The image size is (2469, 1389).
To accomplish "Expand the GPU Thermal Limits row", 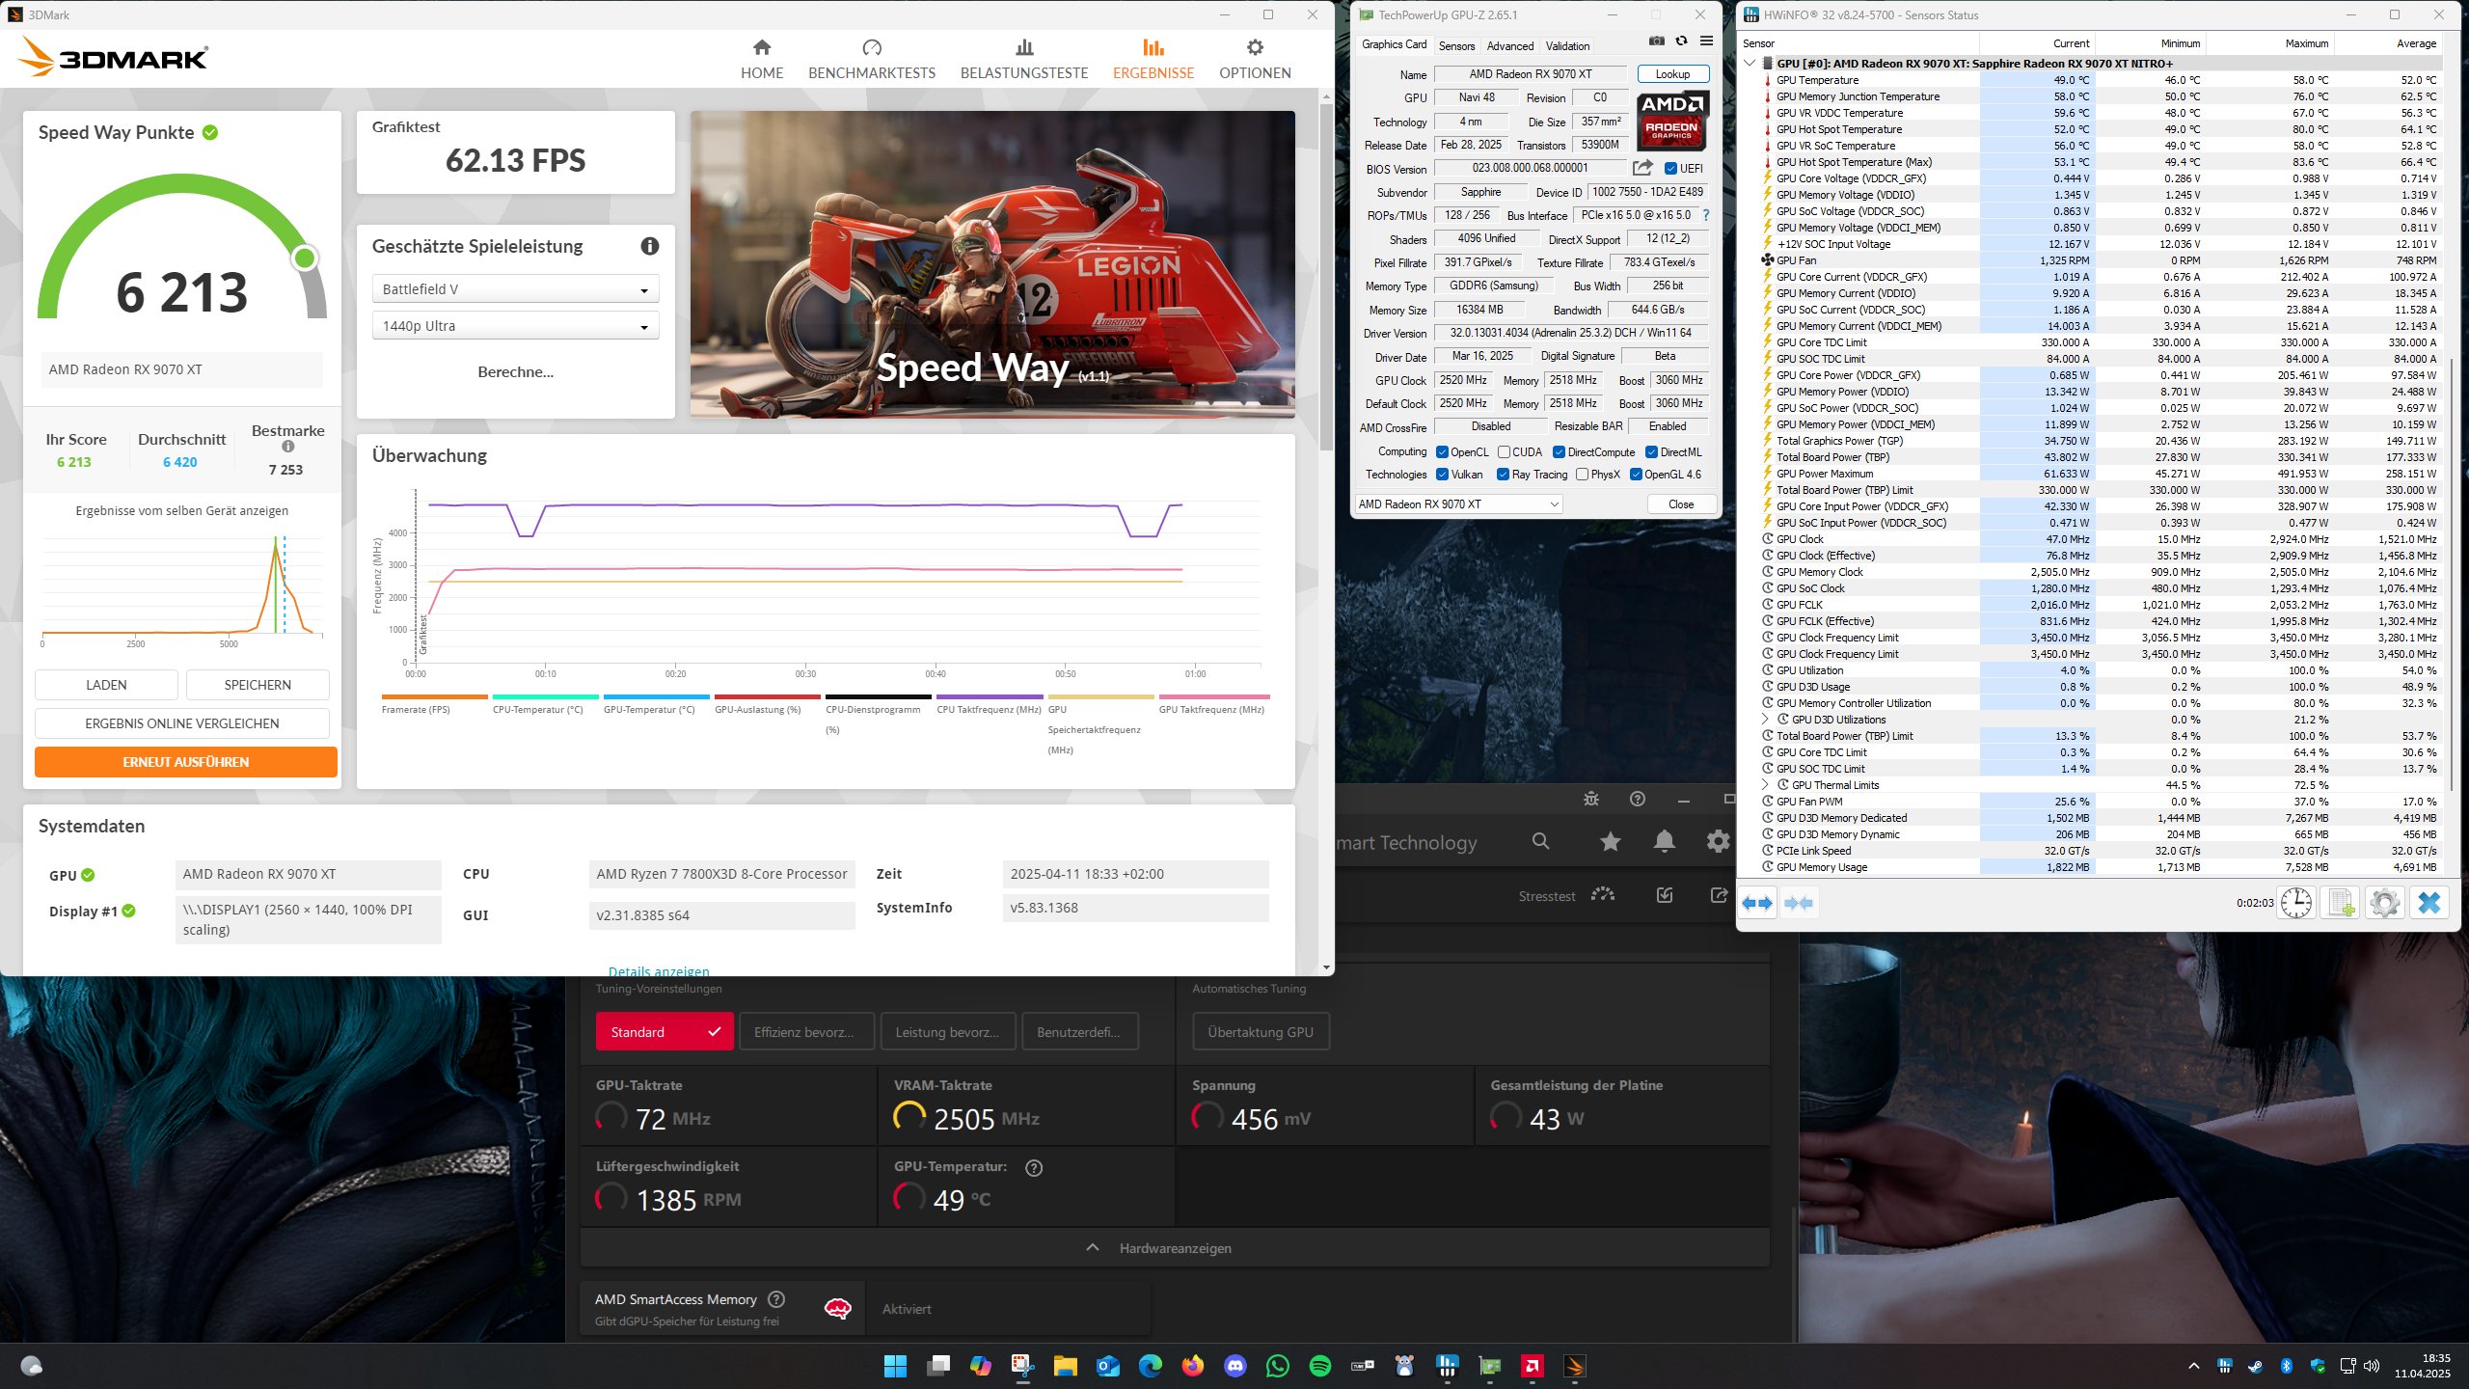I will point(1766,784).
